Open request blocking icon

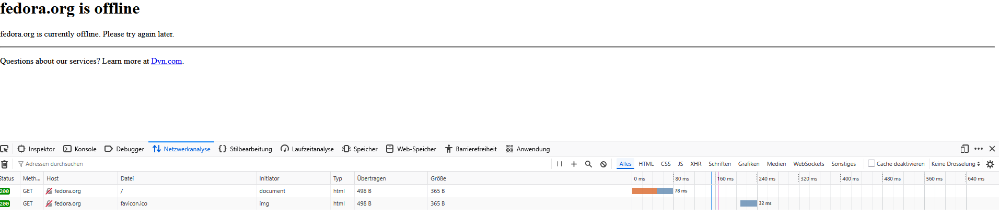tap(603, 164)
